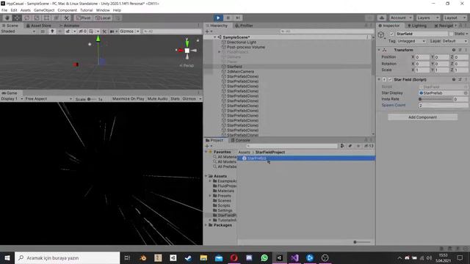Click the Play button
Image resolution: width=470 pixels, height=264 pixels.
[x=218, y=18]
